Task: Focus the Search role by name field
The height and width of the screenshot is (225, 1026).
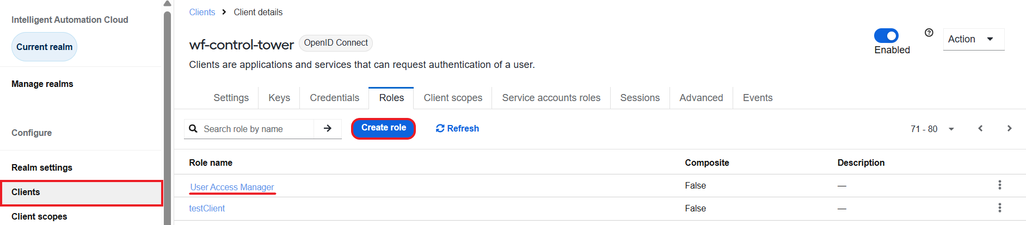Action: pyautogui.click(x=256, y=129)
